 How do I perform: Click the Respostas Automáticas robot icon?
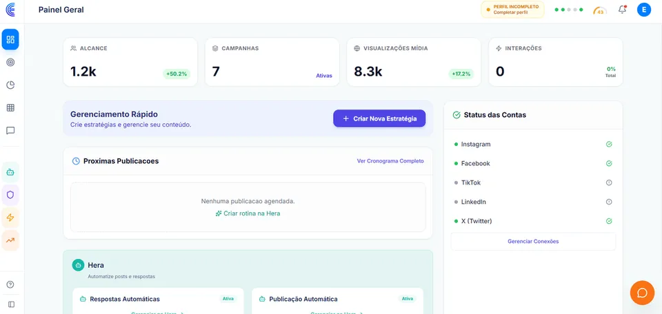coord(83,300)
